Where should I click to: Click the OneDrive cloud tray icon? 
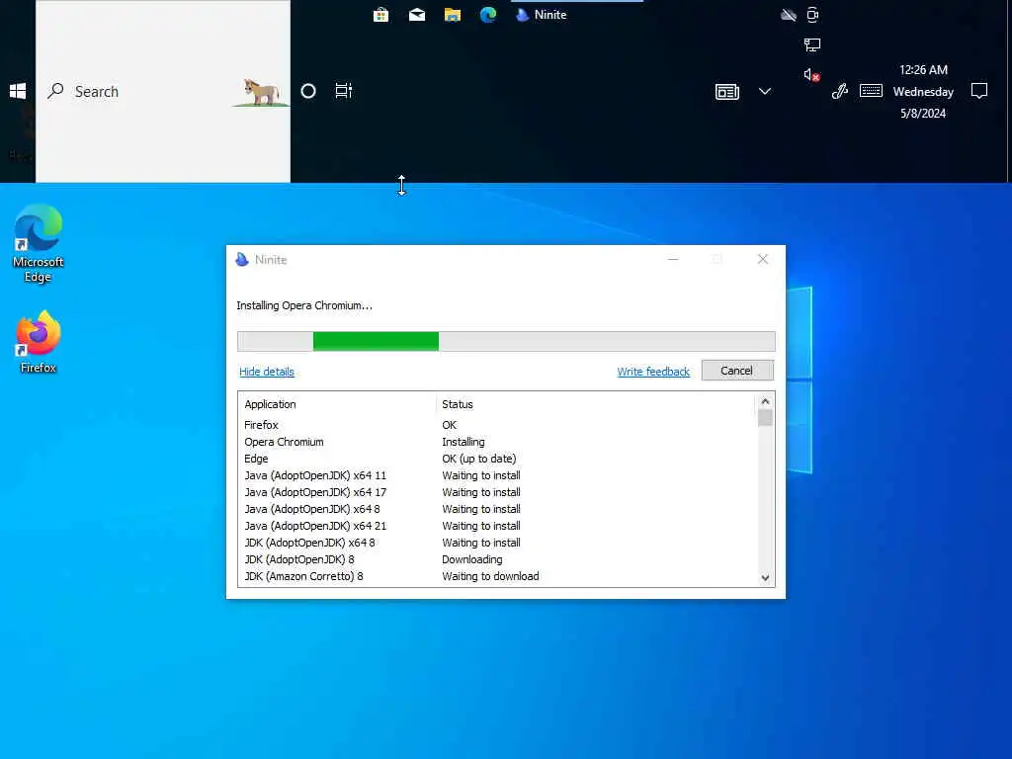pyautogui.click(x=788, y=15)
